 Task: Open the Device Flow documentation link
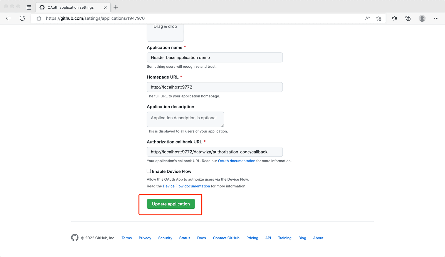coord(186,186)
